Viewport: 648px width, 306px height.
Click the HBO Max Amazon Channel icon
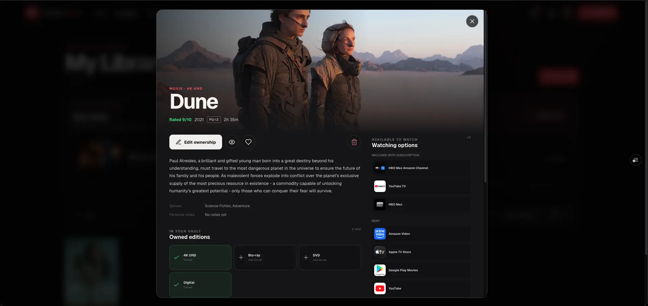coord(380,168)
